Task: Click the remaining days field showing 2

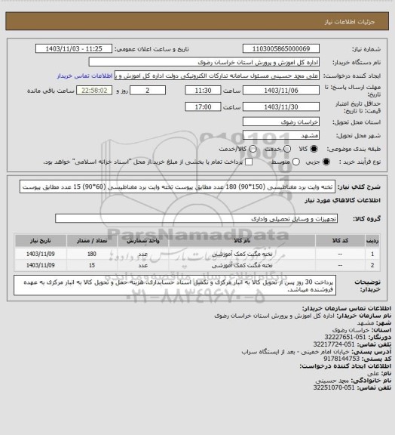Action: 148,91
